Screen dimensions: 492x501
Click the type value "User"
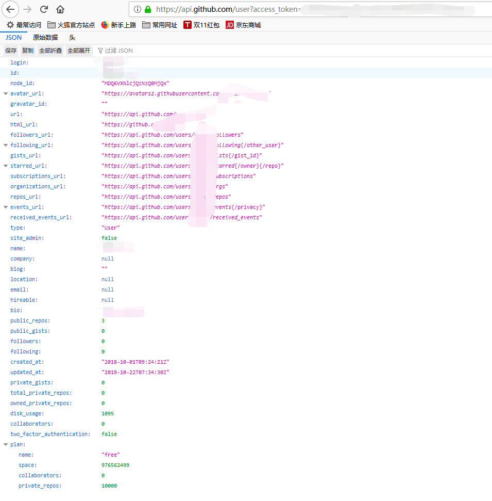[111, 228]
